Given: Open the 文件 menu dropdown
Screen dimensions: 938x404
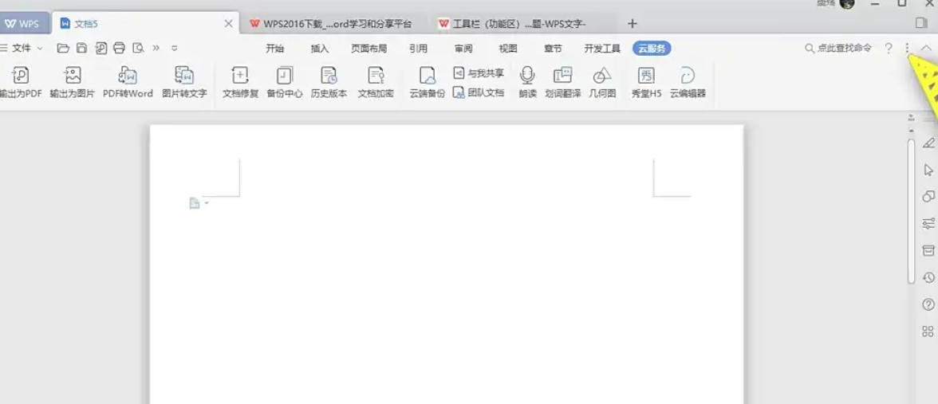Looking at the screenshot, I should click(22, 49).
